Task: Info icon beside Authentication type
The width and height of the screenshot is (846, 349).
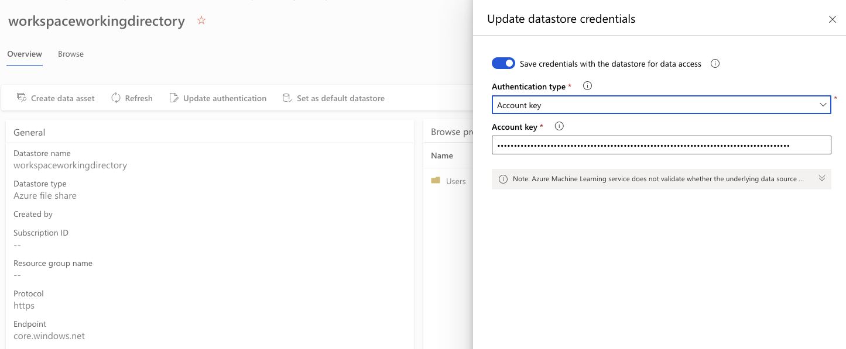Action: click(588, 86)
